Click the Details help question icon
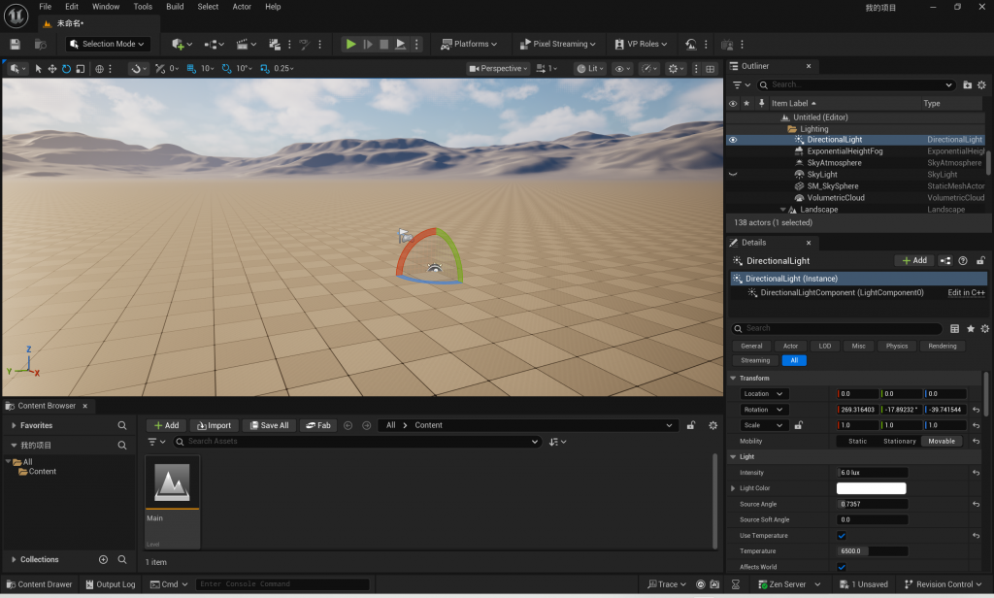Image resolution: width=994 pixels, height=598 pixels. pos(962,260)
